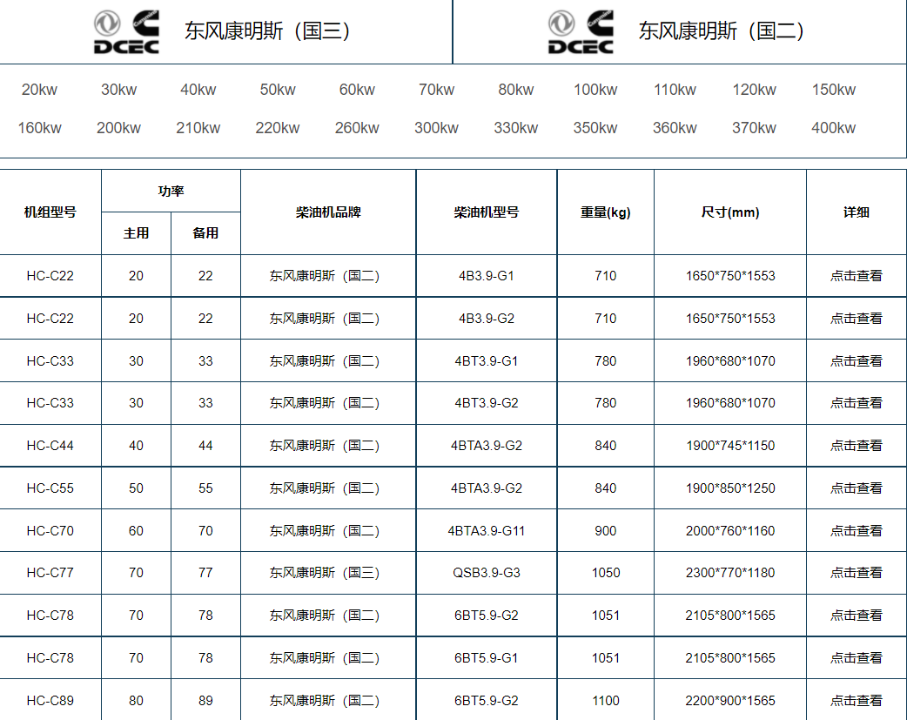907x720 pixels.
Task: Click the 功率 column header
Action: coord(171,191)
